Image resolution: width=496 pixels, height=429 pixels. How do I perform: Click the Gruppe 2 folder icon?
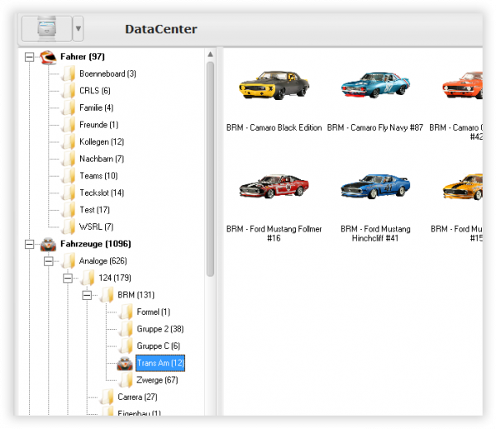(x=126, y=329)
